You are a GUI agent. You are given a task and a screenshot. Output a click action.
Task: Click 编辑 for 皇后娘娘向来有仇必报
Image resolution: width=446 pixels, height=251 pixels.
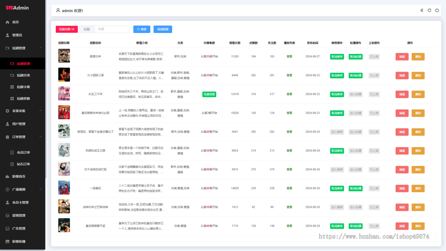coord(402,113)
